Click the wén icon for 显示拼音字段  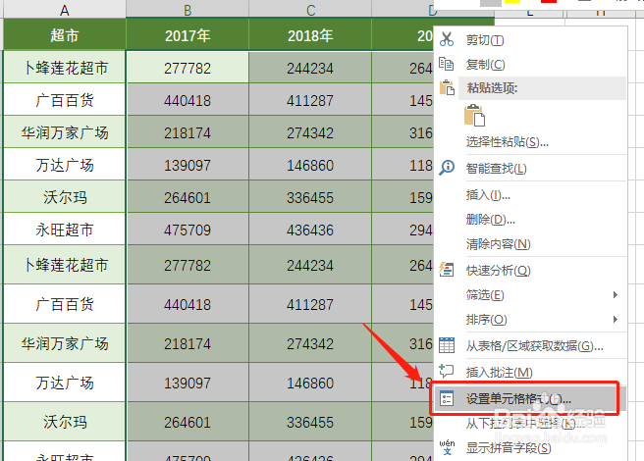(447, 447)
